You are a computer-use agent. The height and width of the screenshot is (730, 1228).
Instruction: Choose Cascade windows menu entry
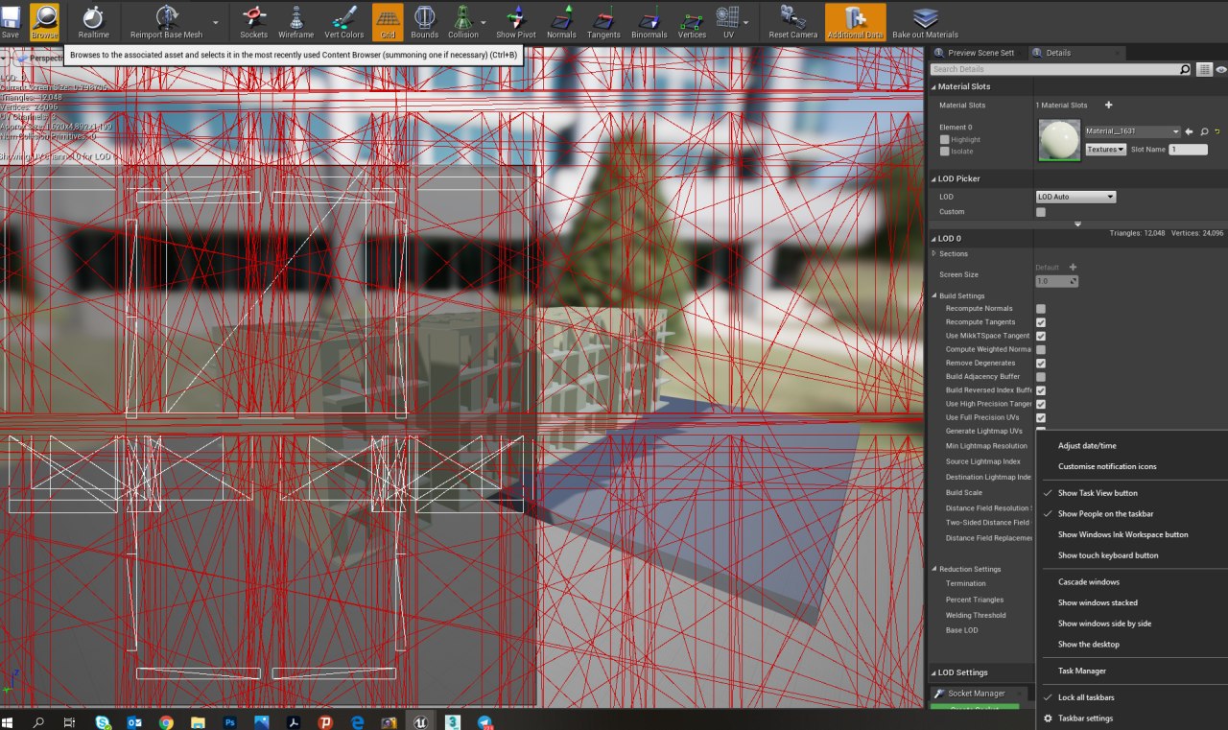1088,582
